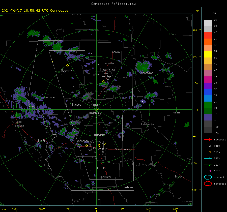This screenshot has height=212, width=227.
Task: Click the Lacombe city label
Action: point(109,63)
